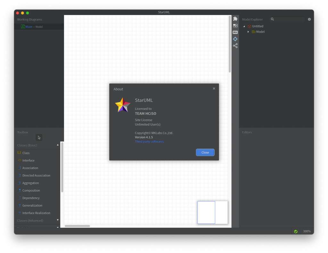Click the Main diagram icon

23,27
